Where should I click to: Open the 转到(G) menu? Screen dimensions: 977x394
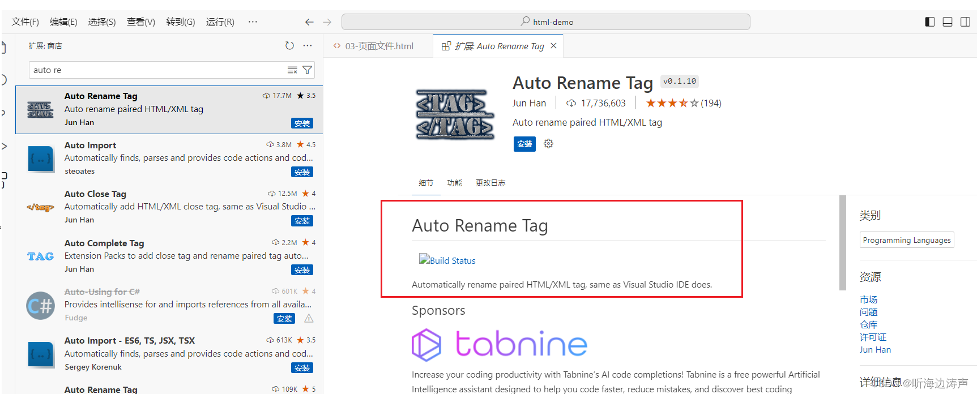(x=181, y=22)
